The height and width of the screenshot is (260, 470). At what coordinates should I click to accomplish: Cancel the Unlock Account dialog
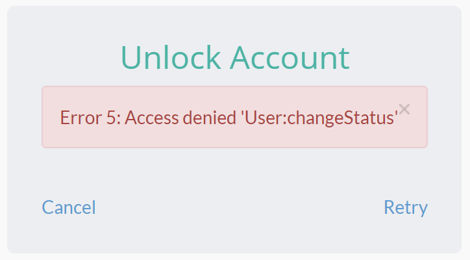(x=69, y=207)
